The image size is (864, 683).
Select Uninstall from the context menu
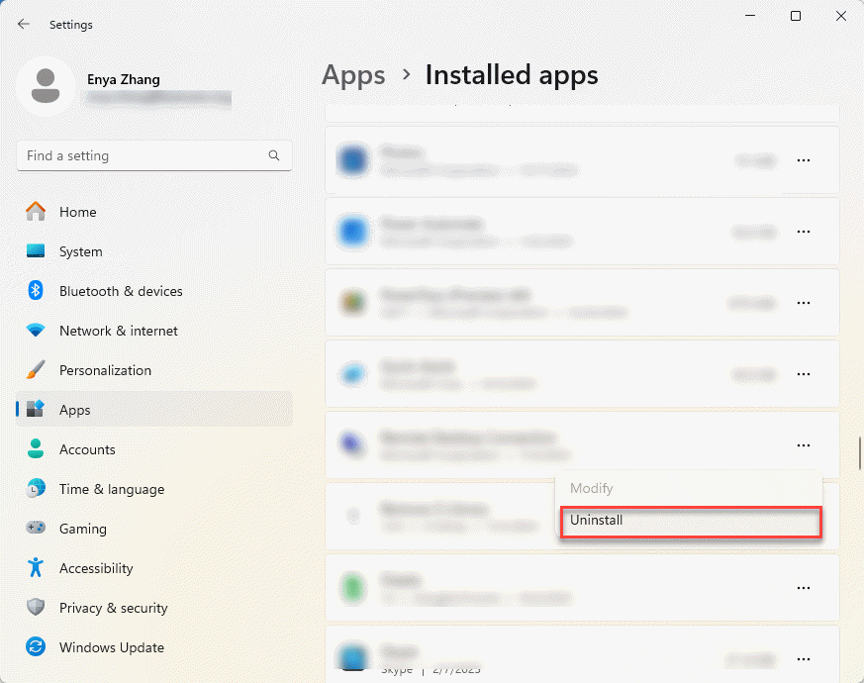[x=690, y=521]
